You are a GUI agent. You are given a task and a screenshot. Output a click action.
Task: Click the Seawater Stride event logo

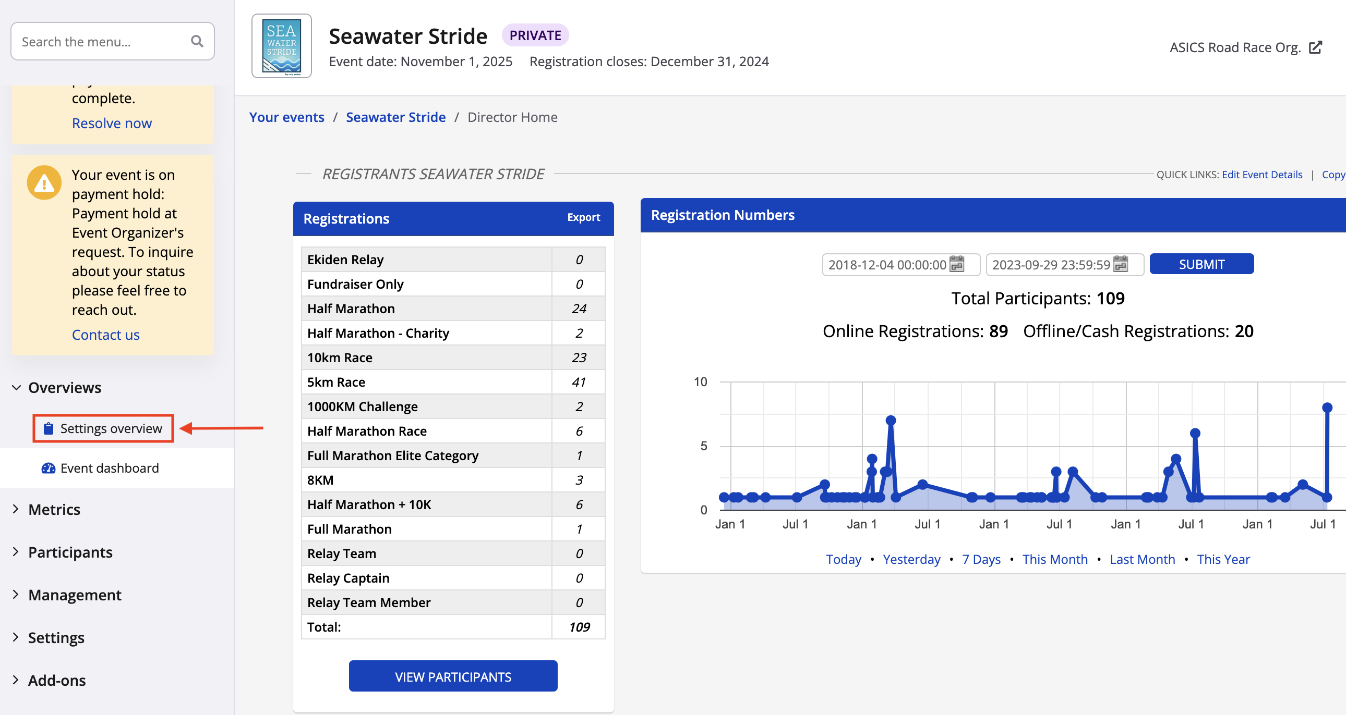[282, 46]
